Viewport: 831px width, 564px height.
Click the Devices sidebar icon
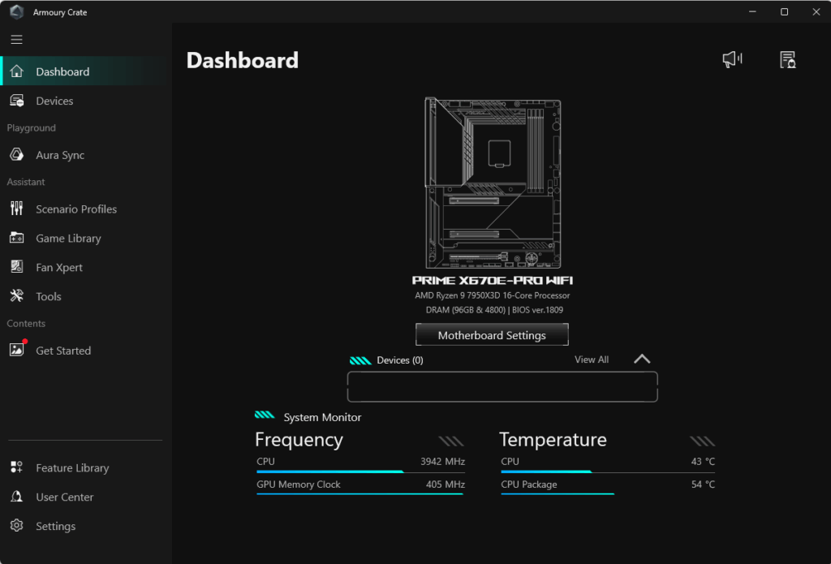pos(16,100)
